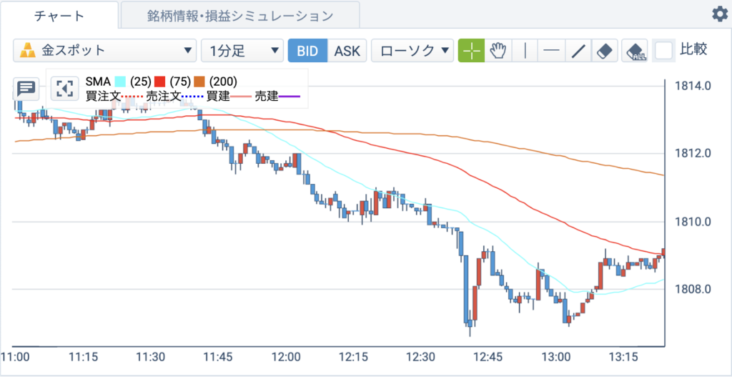This screenshot has height=377, width=732.
Task: Click the SMA 75 red color swatch
Action: [x=160, y=82]
